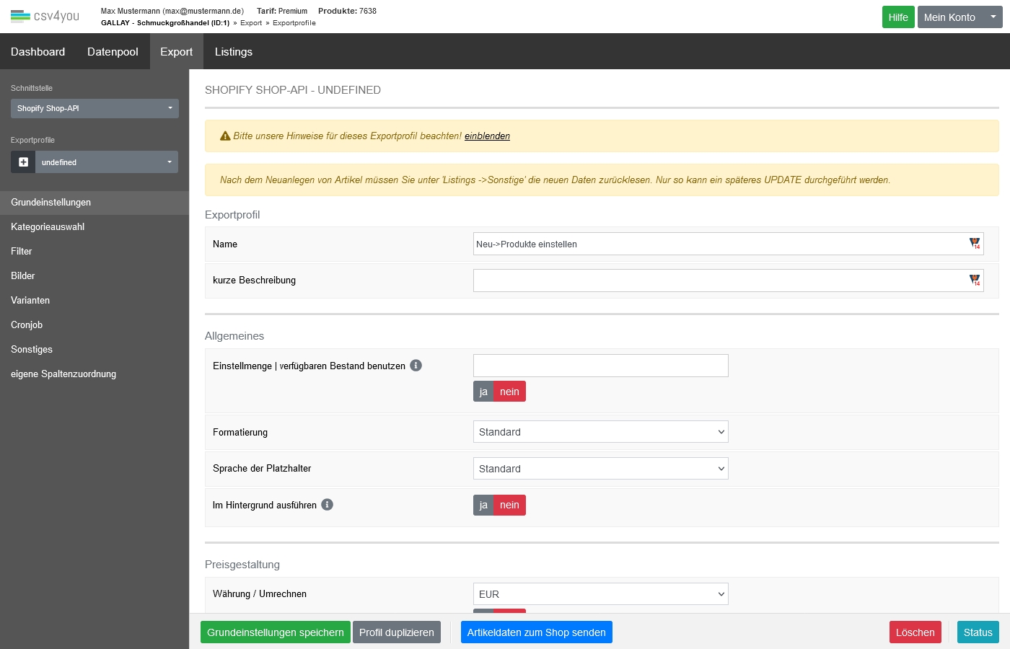This screenshot has width=1010, height=649.
Task: Click placeholder icon in Name field
Action: tap(975, 244)
